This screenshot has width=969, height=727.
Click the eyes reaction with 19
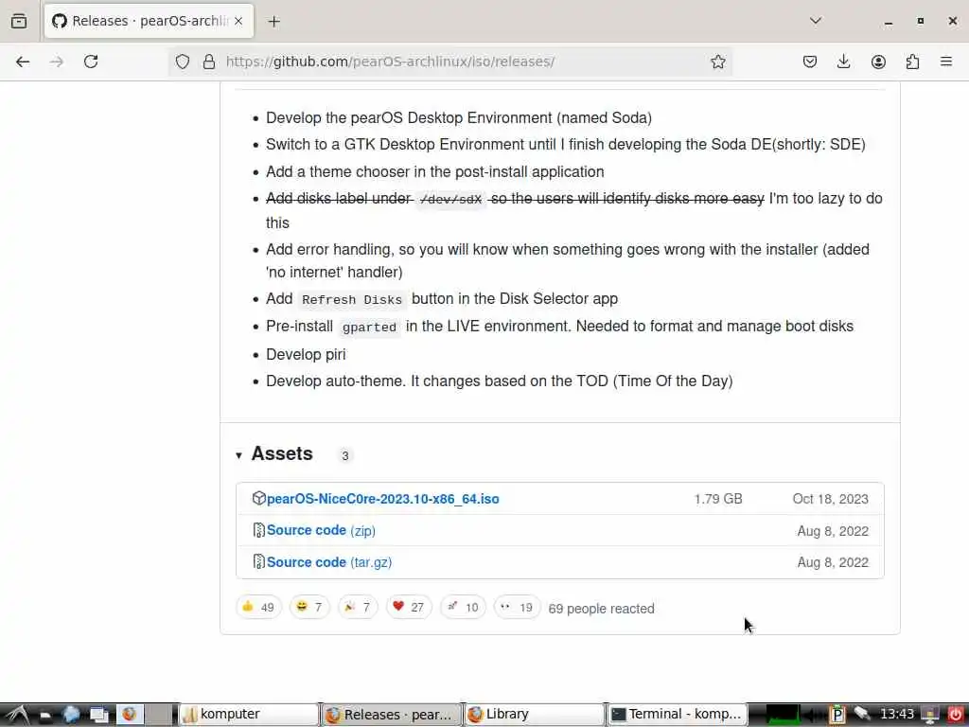[518, 607]
